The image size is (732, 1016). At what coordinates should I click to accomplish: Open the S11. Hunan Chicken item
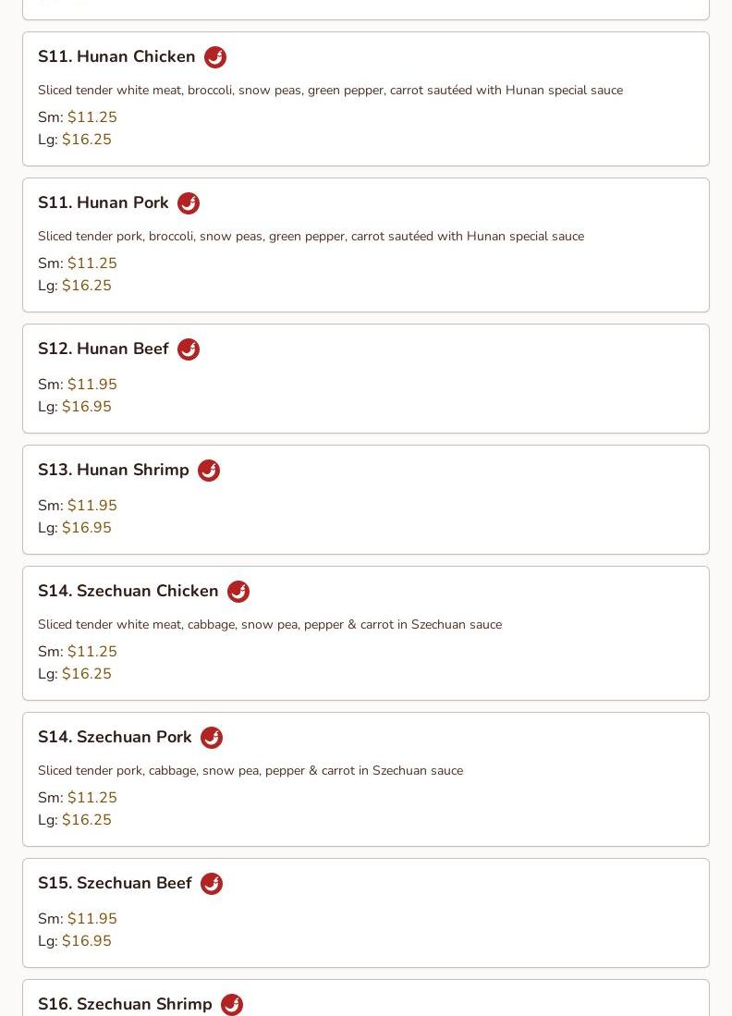point(116,56)
